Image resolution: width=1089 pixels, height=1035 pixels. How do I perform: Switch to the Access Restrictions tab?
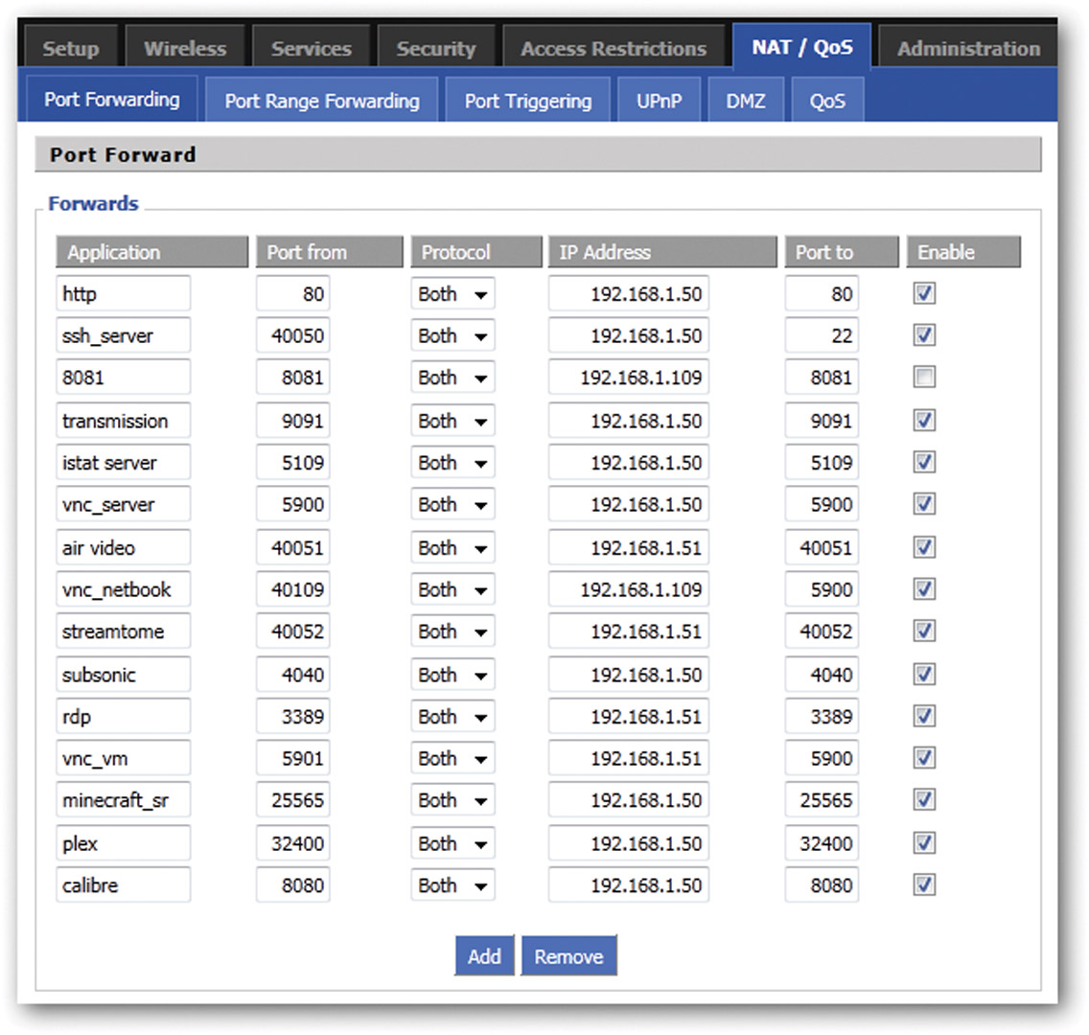(x=614, y=45)
